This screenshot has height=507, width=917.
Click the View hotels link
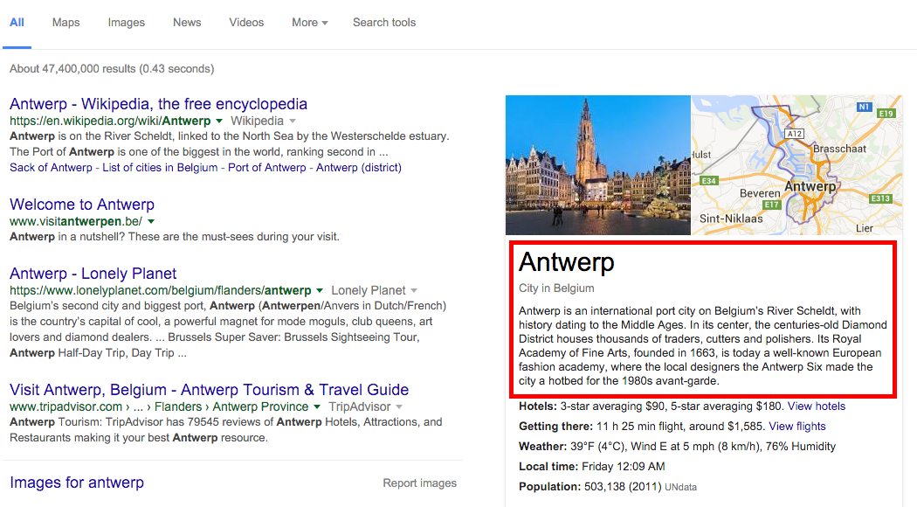(x=816, y=406)
